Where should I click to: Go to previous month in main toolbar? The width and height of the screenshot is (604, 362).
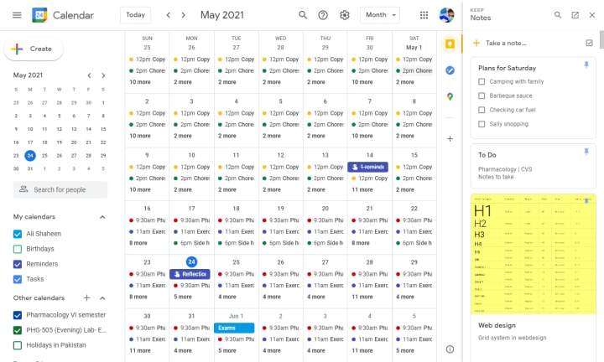[x=168, y=15]
